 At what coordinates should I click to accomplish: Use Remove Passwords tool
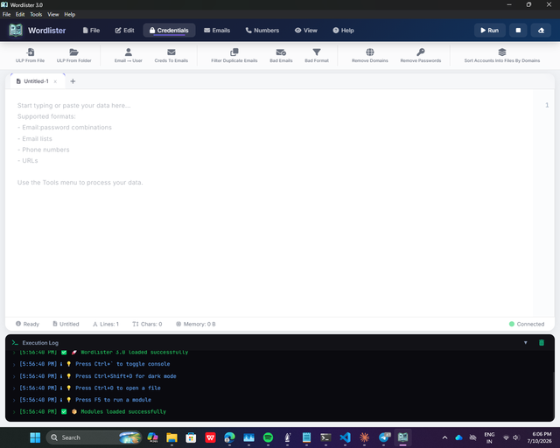click(420, 55)
